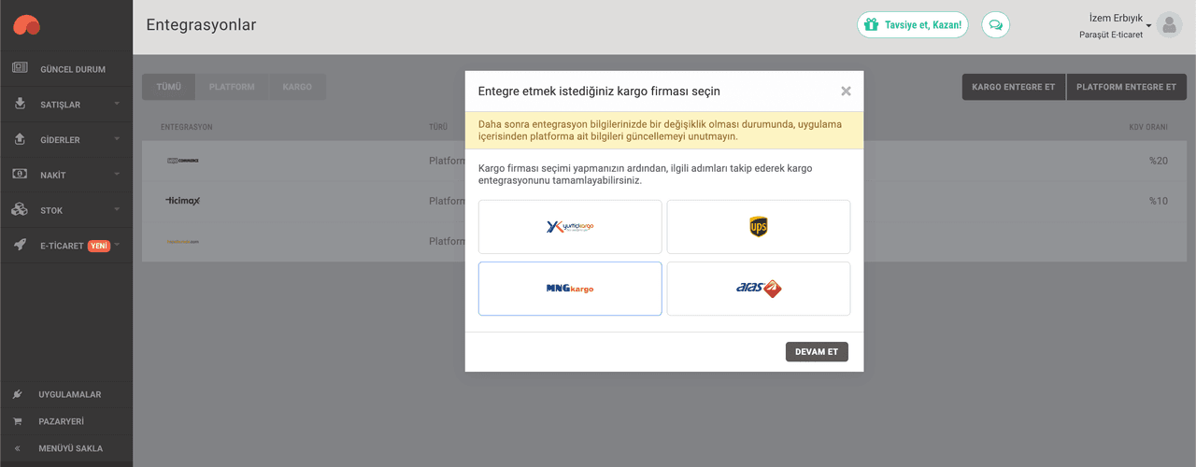Select the Yurtiçi Kargo option

click(570, 227)
